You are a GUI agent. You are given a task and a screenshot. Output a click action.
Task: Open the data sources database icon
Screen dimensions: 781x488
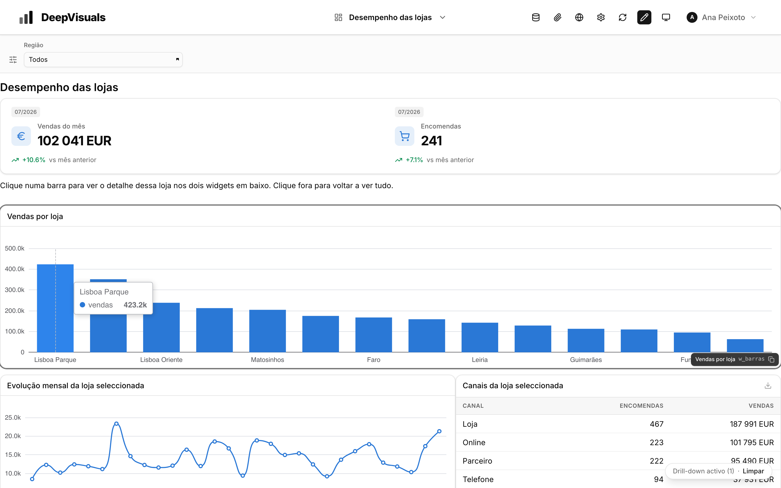[x=536, y=17]
